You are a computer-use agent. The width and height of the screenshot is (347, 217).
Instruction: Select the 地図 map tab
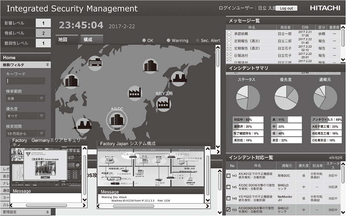(67, 40)
